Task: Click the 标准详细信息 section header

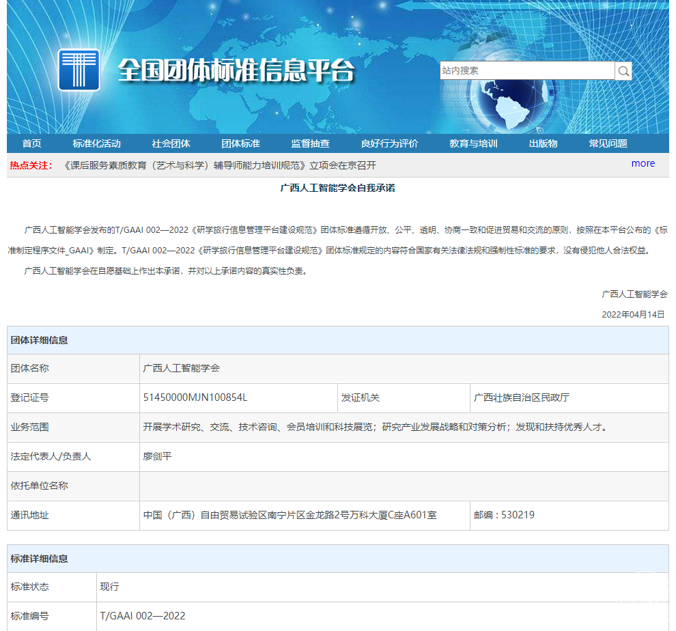Action: coord(337,559)
